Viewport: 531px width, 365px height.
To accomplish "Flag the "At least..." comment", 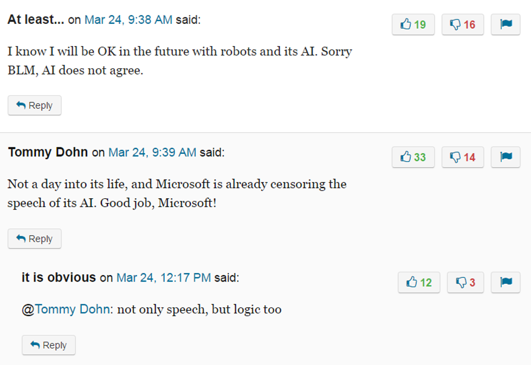I will click(x=506, y=24).
